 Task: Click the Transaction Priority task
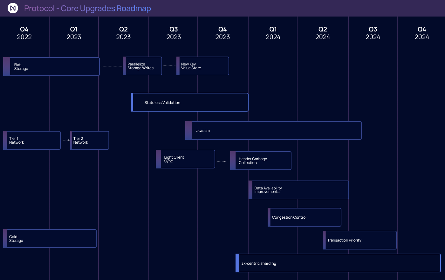(360, 240)
